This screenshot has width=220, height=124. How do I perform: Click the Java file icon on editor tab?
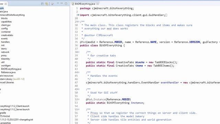(x=73, y=4)
